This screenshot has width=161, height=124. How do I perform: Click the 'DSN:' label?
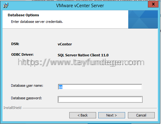(x=15, y=44)
